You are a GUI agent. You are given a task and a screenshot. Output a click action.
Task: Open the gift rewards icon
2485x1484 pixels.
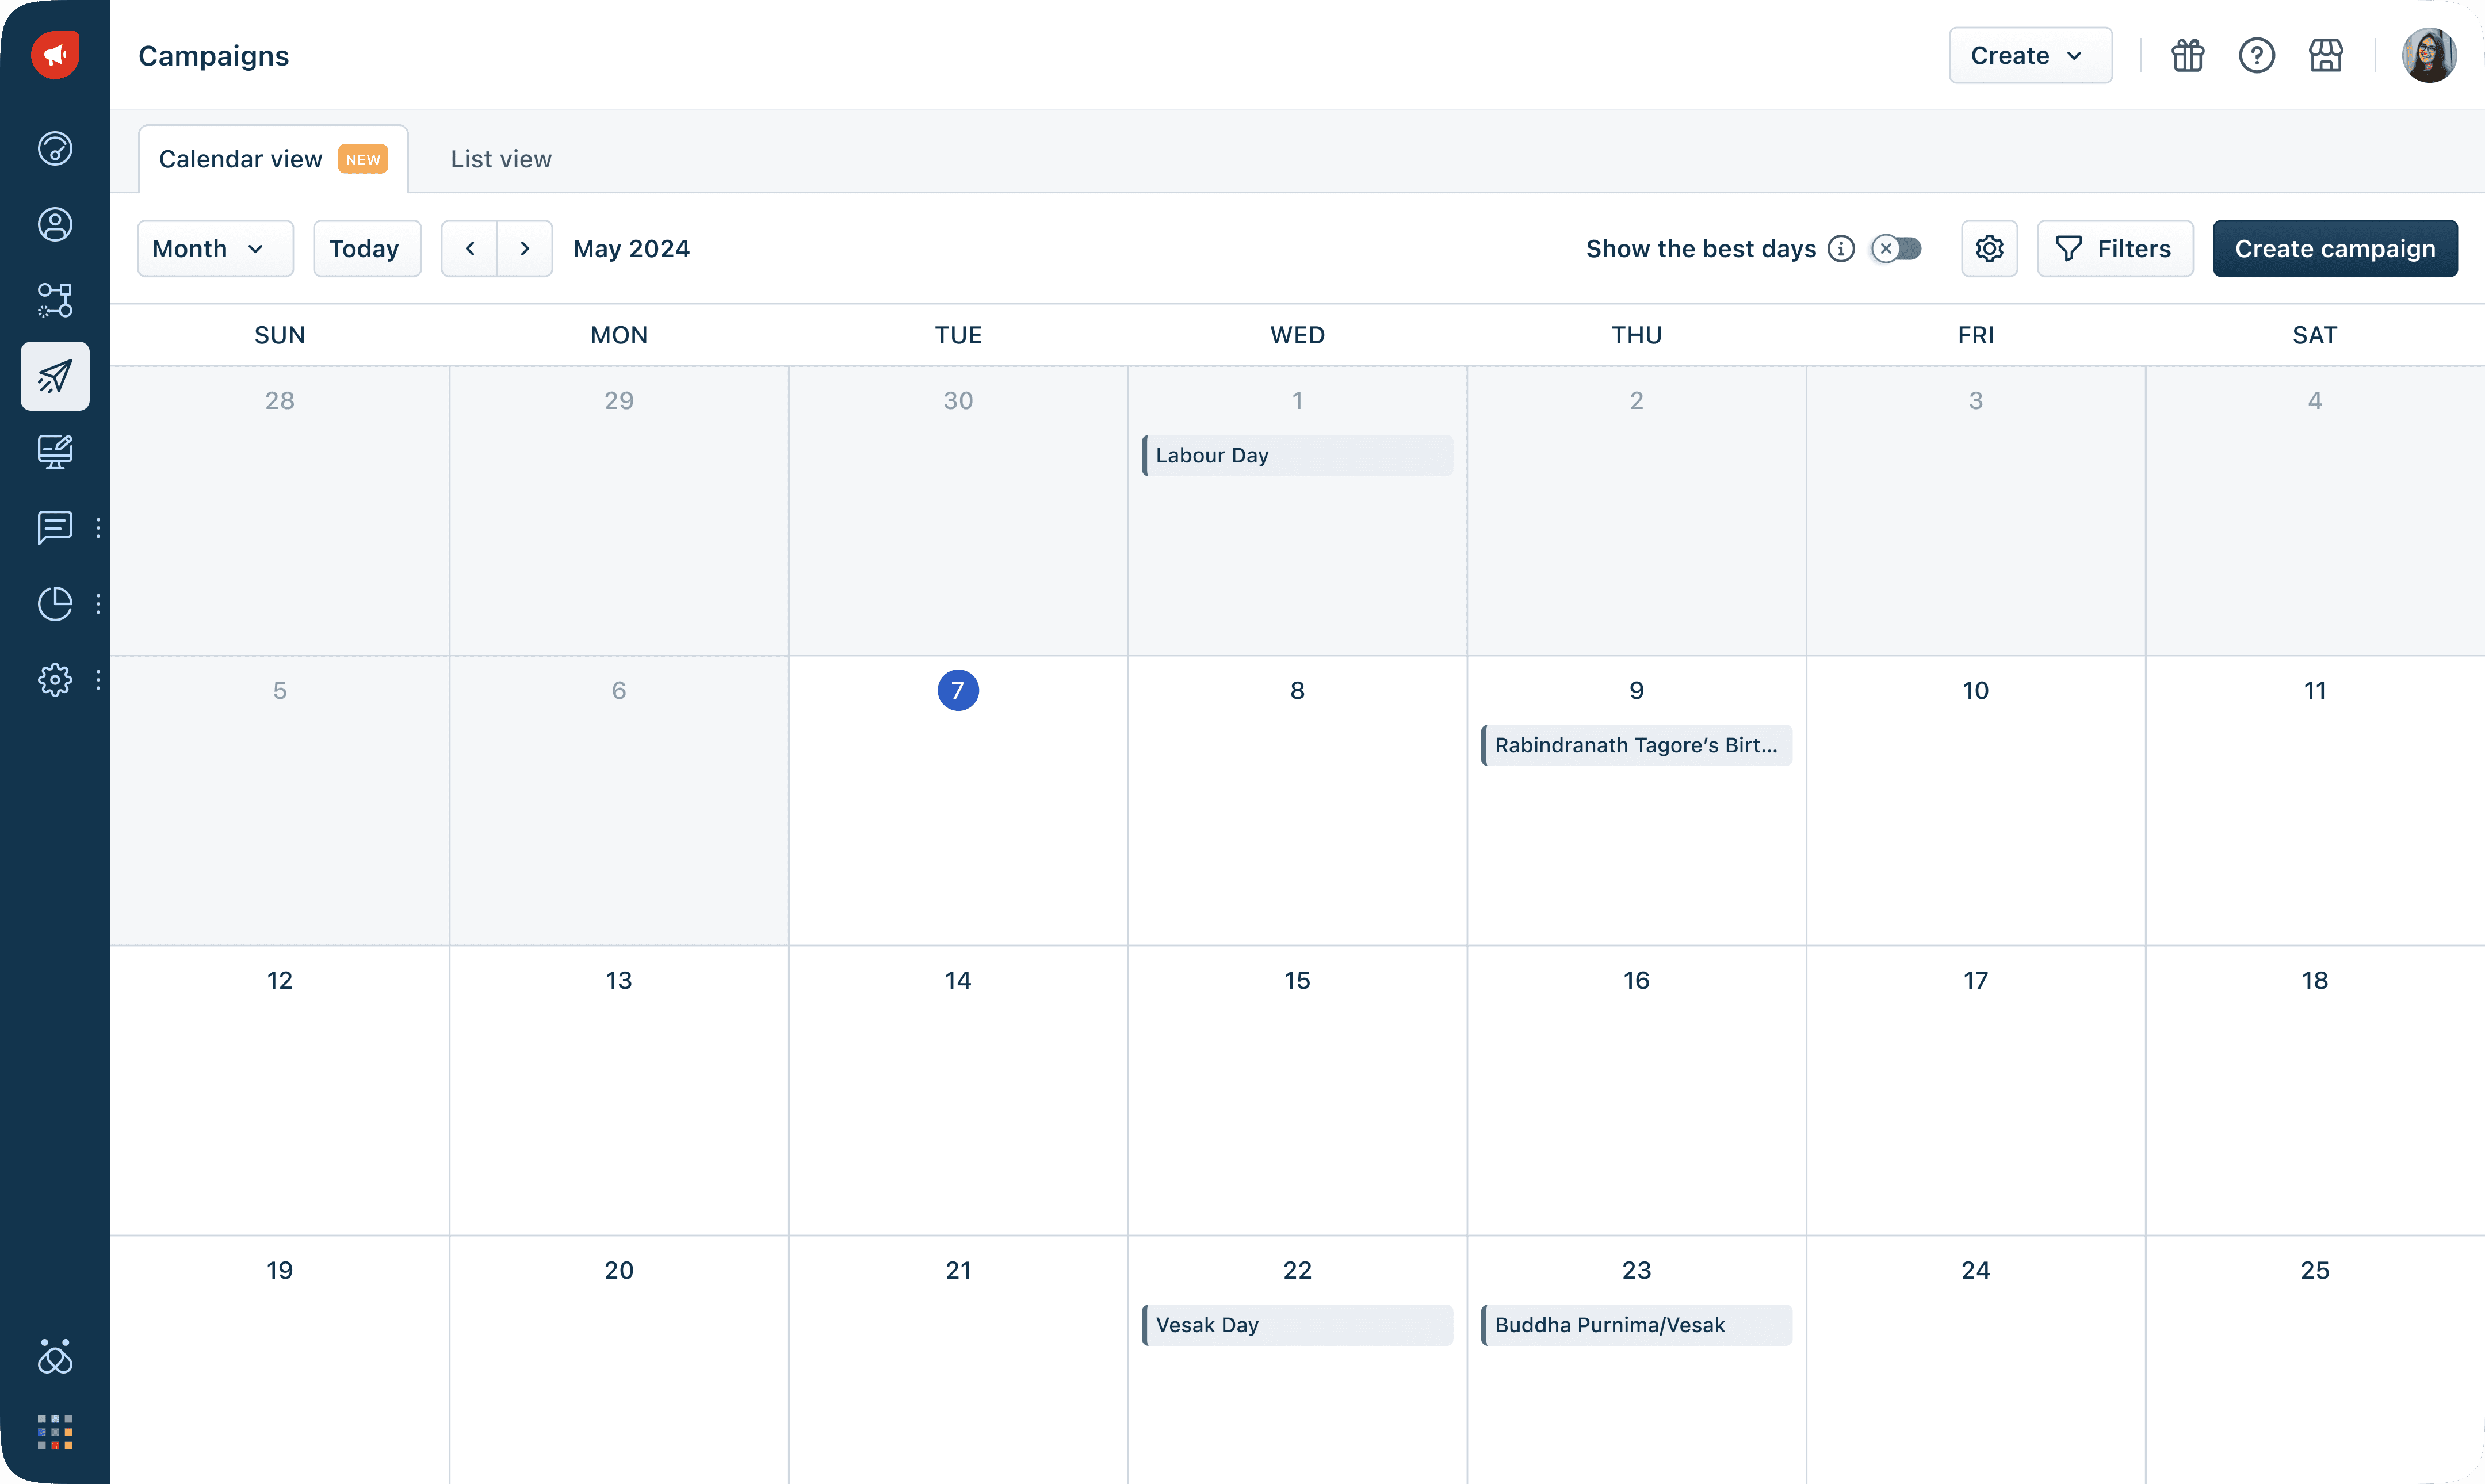2187,55
